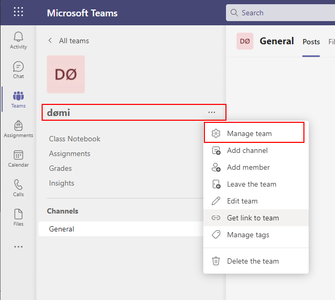Open Grades

[60, 168]
